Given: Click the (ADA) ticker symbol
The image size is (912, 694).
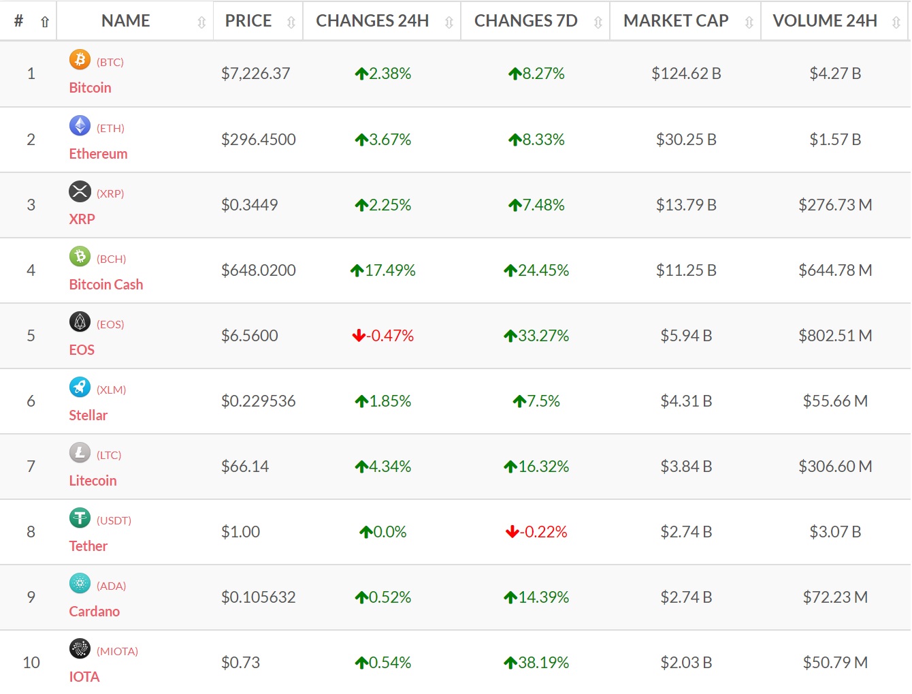Looking at the screenshot, I should click(112, 586).
